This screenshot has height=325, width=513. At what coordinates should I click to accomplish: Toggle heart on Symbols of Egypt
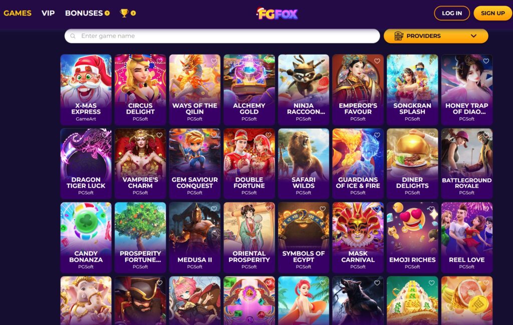click(x=323, y=209)
